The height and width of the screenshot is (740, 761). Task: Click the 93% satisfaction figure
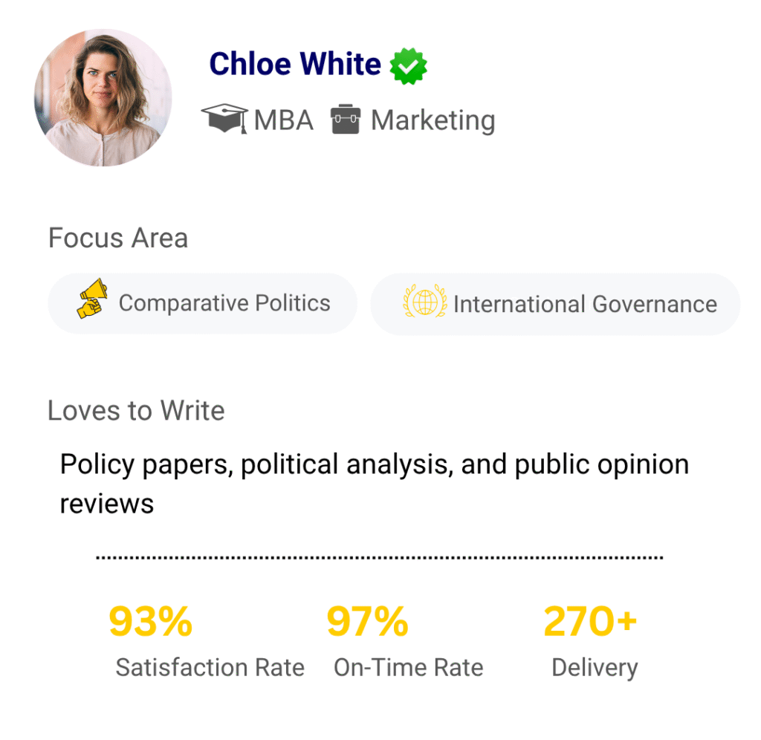(x=151, y=622)
